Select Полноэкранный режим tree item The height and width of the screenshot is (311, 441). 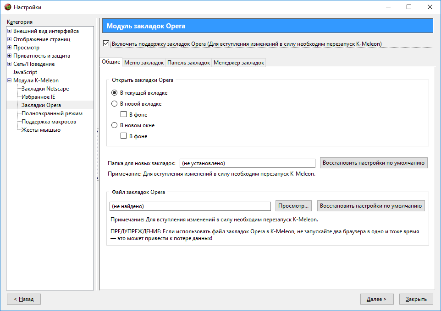(x=52, y=113)
